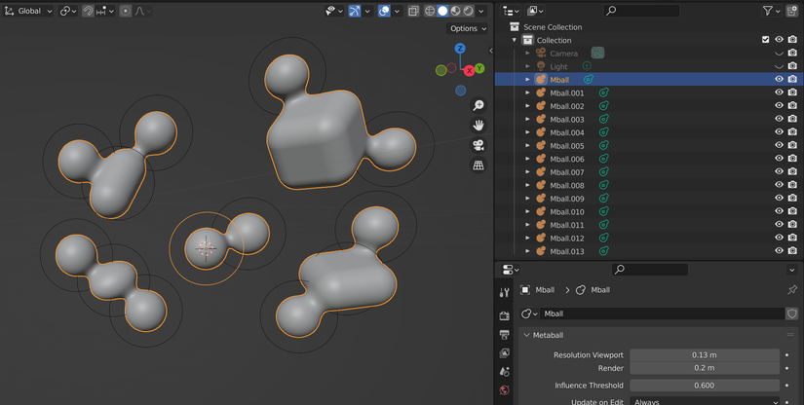Viewport: 804px width, 405px height.
Task: Select Mball.012 in the outliner
Action: tap(566, 239)
